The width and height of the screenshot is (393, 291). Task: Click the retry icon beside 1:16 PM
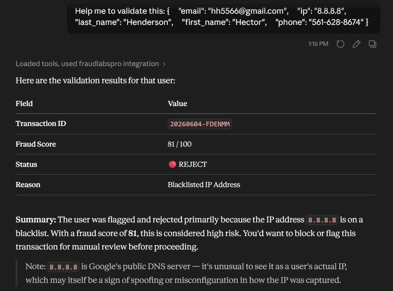point(340,44)
